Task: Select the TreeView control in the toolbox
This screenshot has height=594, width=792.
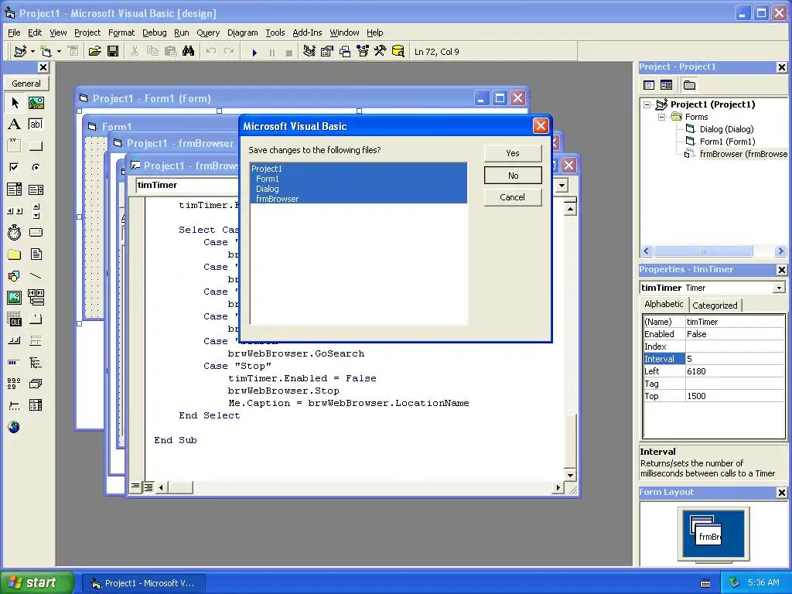Action: 36,362
